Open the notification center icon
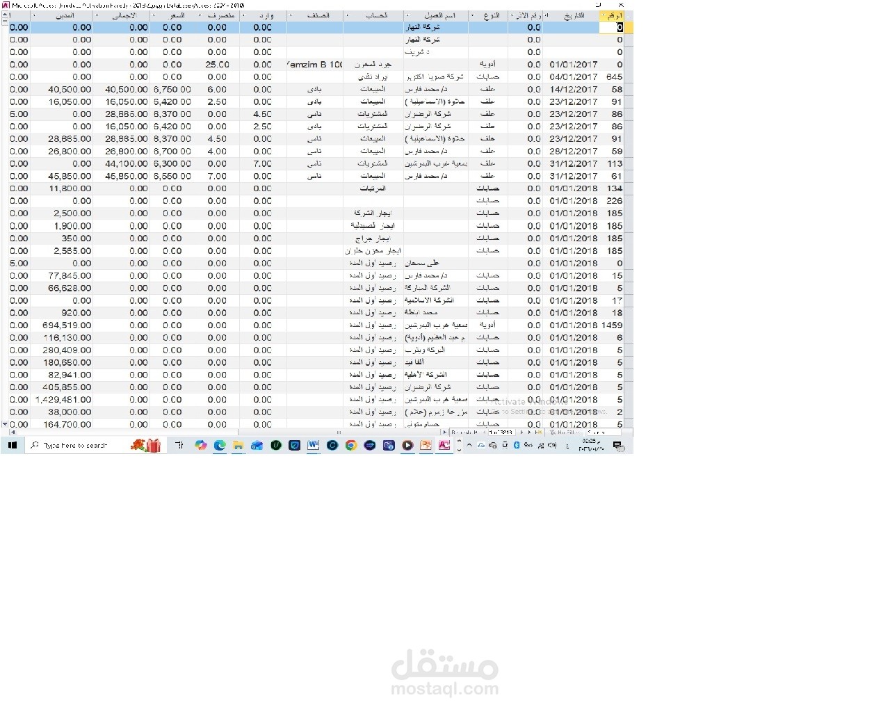 [x=617, y=445]
